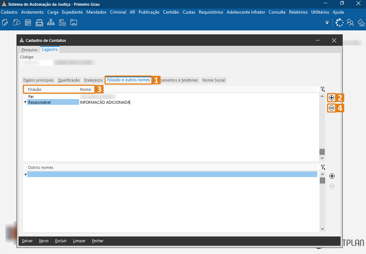366x254 pixels.
Task: Switch to the Pesquisa tab
Action: (29, 50)
